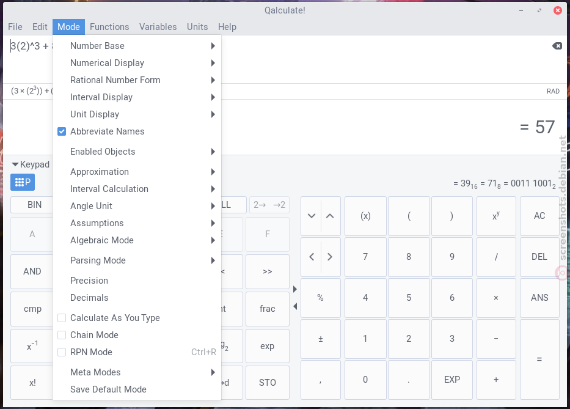The width and height of the screenshot is (570, 409).
Task: Click the STO store button
Action: [267, 383]
